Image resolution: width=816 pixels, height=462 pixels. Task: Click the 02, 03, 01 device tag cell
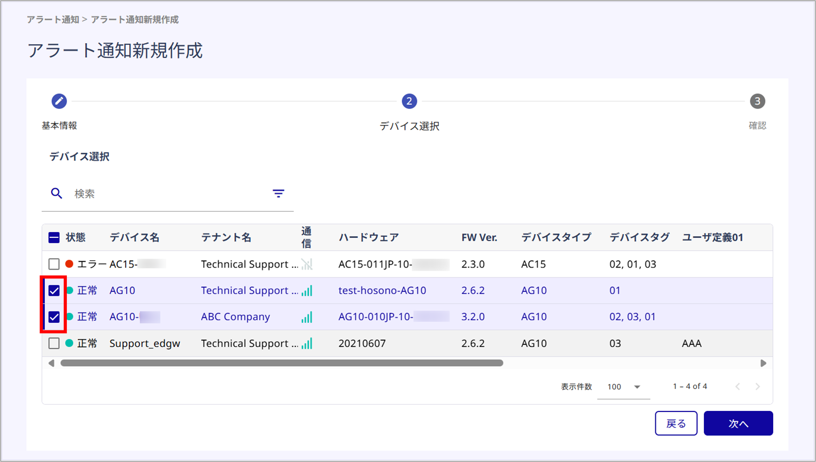632,317
